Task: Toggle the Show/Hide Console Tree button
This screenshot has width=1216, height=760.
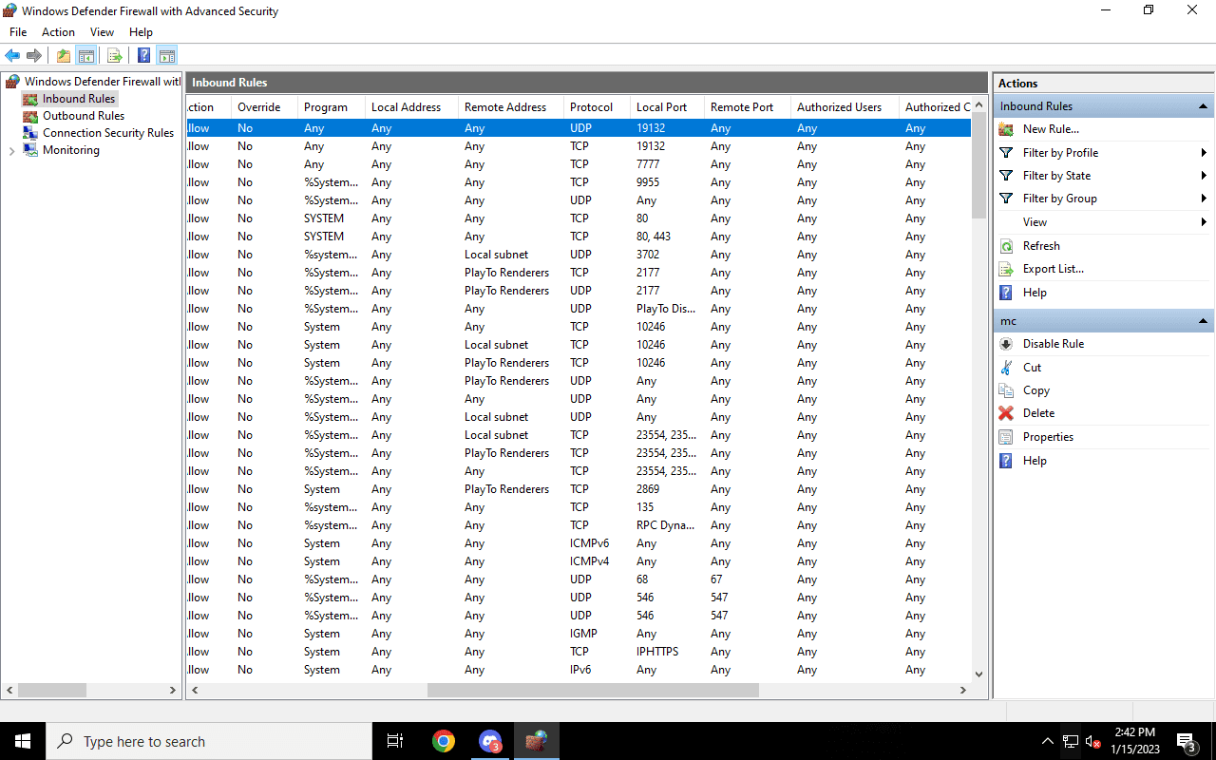Action: pos(86,56)
